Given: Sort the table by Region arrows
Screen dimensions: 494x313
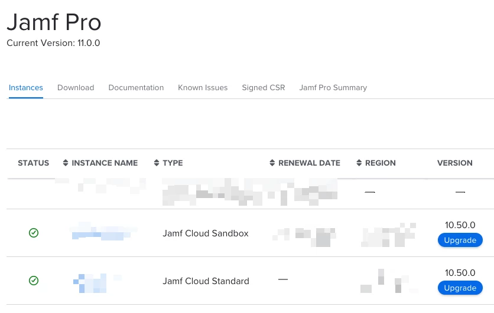Looking at the screenshot, I should tap(359, 163).
